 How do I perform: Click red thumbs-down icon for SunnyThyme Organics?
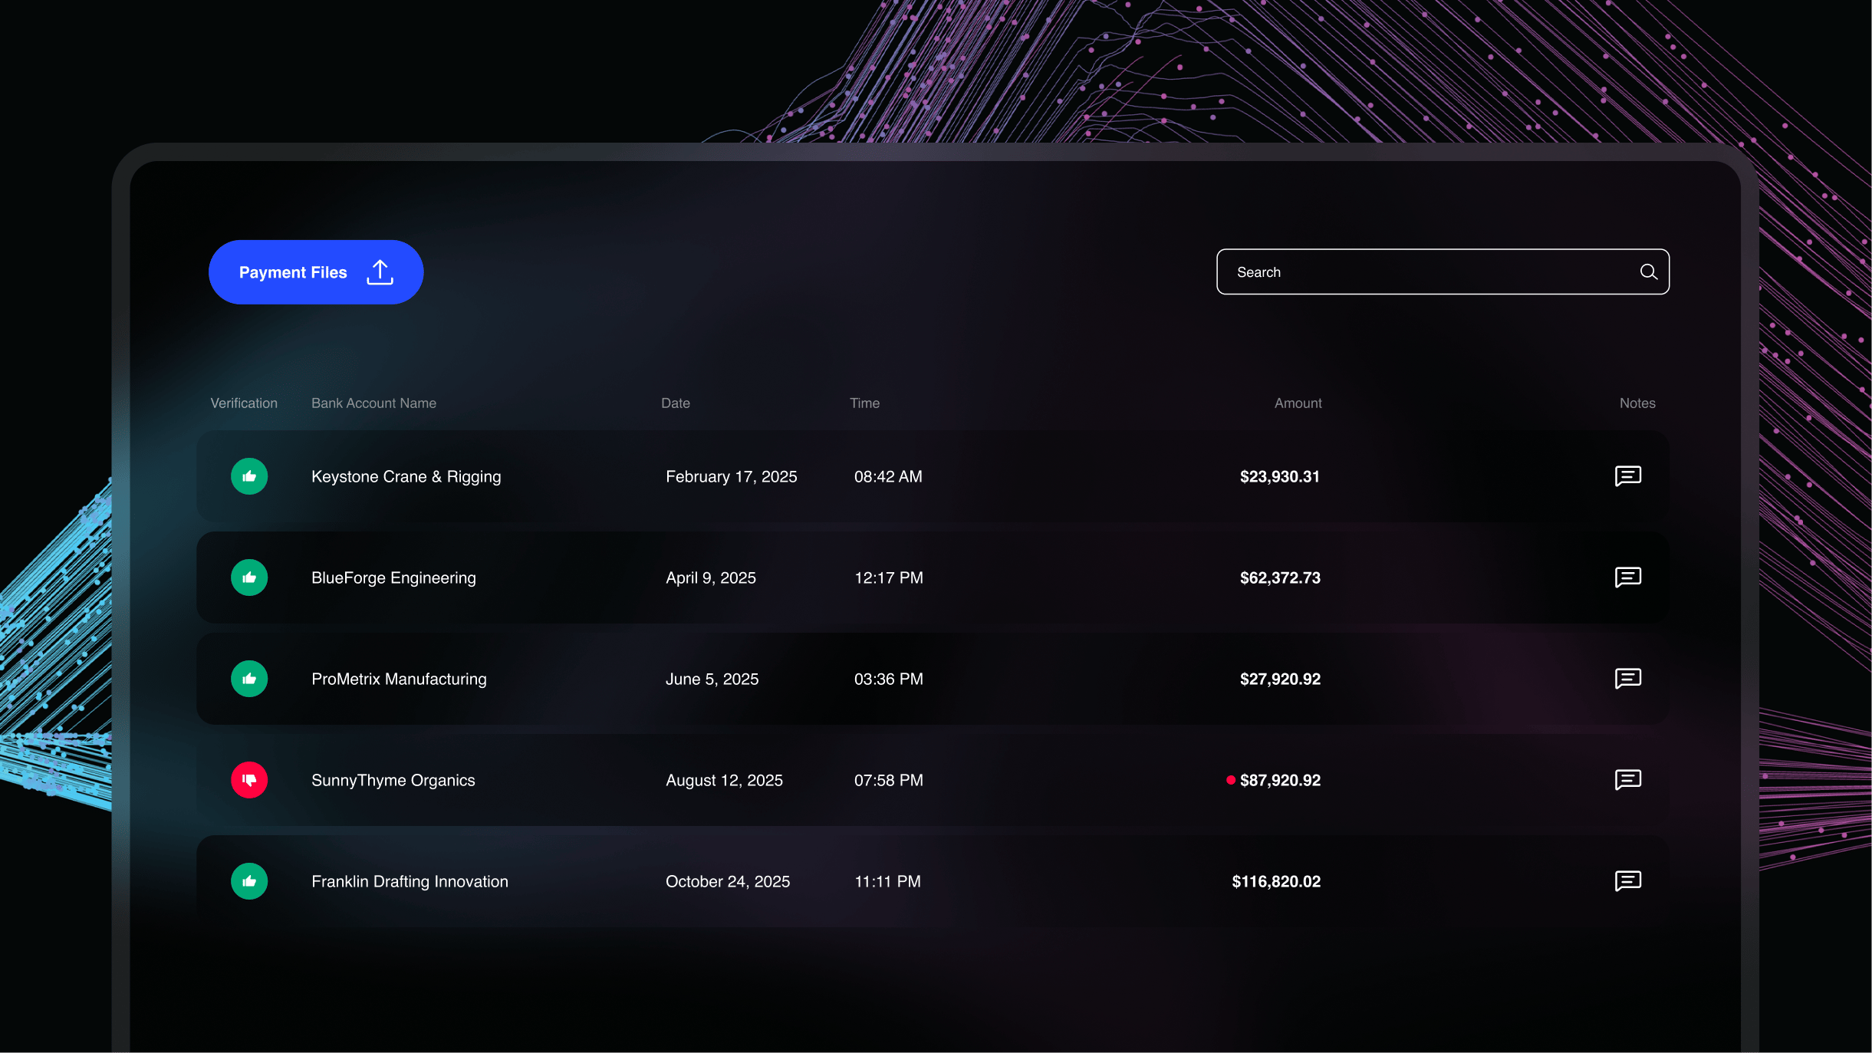pos(249,780)
